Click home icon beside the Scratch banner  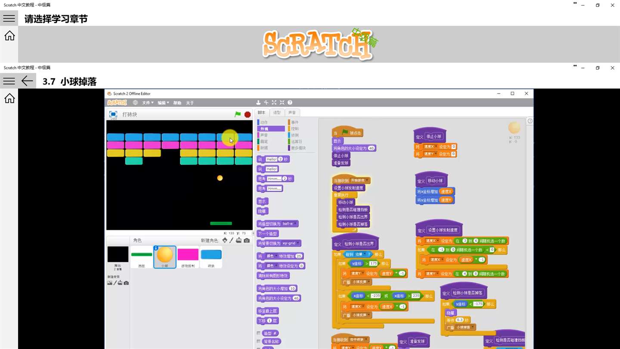[9, 36]
